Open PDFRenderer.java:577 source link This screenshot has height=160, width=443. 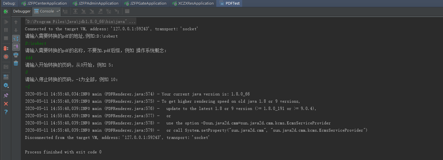(x=129, y=116)
